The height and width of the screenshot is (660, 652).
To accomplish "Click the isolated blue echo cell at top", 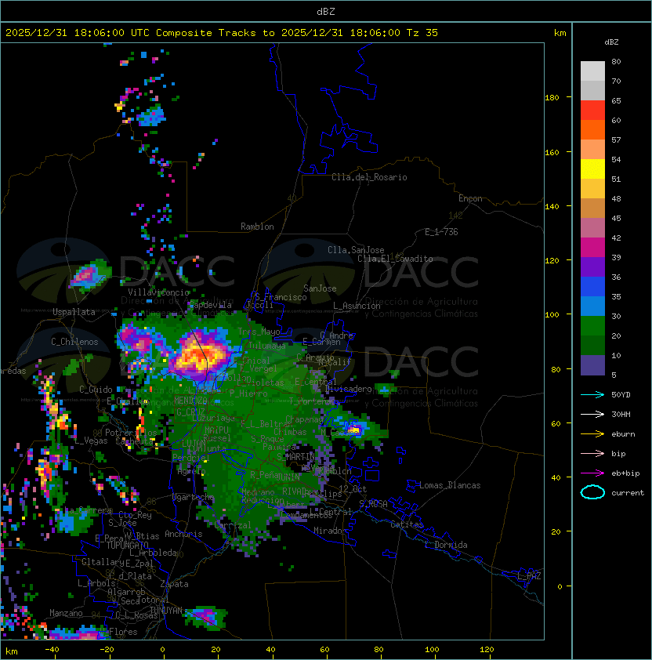I will coord(150,116).
